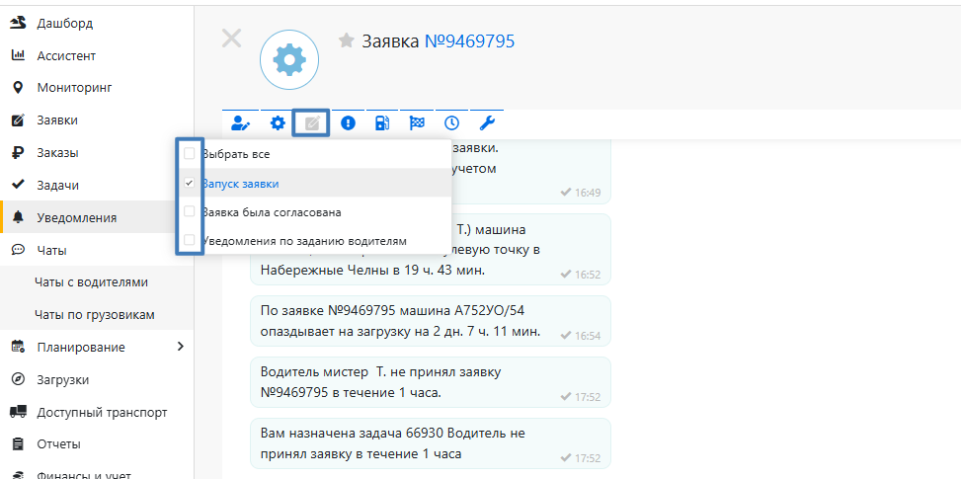The width and height of the screenshot is (961, 479).
Task: Open request link №9469795
Action: pyautogui.click(x=469, y=41)
